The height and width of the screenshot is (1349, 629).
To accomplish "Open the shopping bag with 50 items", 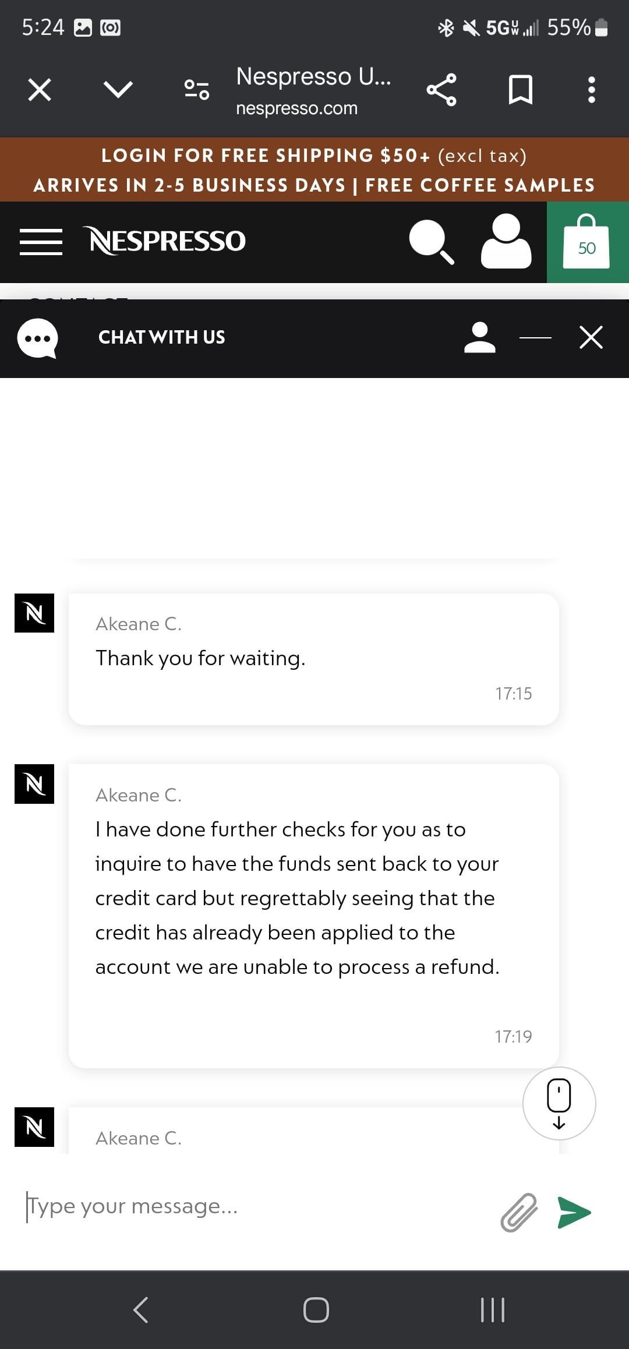I will tap(586, 242).
